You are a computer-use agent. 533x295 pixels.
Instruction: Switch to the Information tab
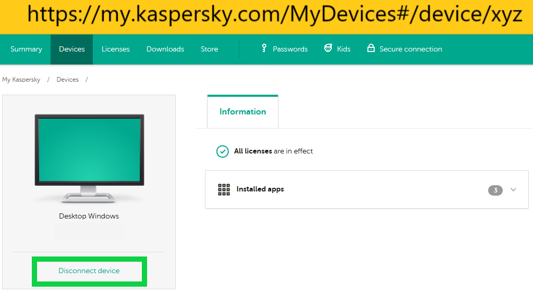[243, 111]
